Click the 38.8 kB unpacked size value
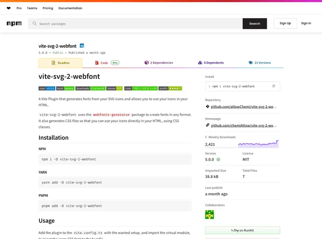Screen dimensions: 322x239 [x=212, y=176]
